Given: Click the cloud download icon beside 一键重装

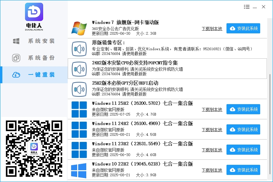Looking at the screenshot, I should 16,75.
